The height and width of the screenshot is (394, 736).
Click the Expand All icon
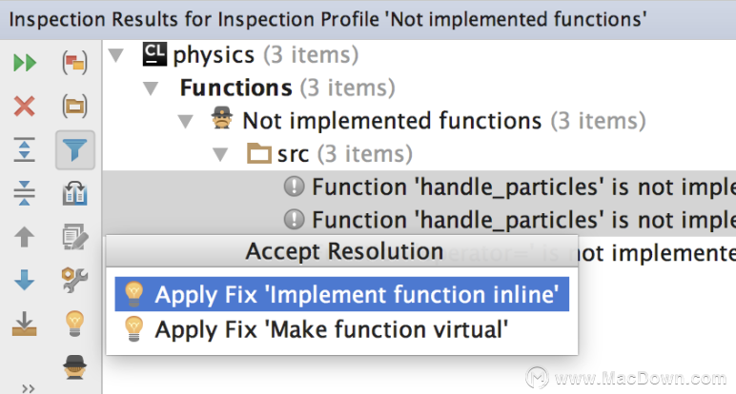pos(25,149)
